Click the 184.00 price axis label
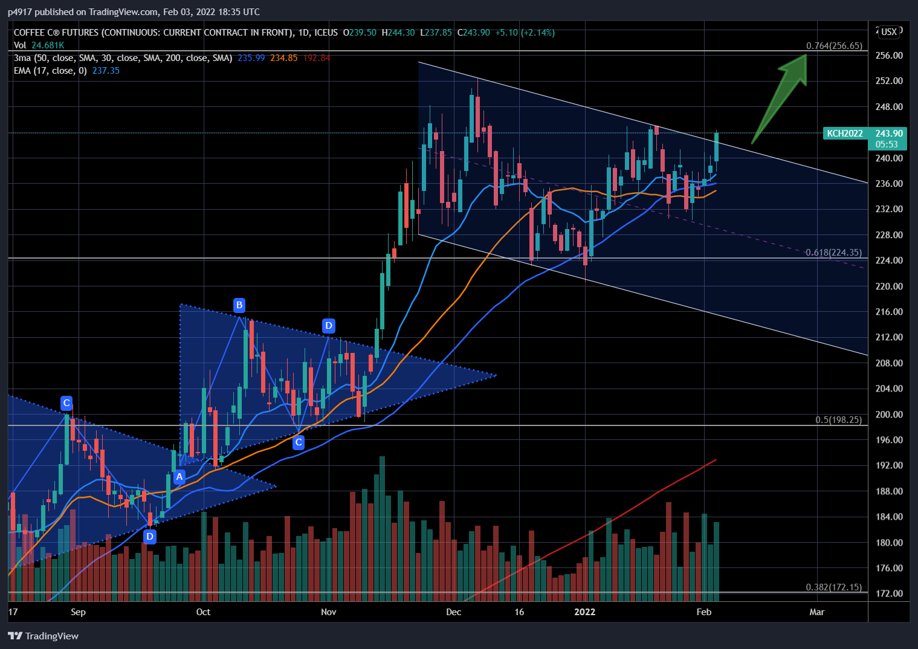The height and width of the screenshot is (649, 918). coord(889,517)
